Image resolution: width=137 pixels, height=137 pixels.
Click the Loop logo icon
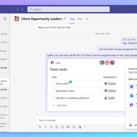point(52,63)
